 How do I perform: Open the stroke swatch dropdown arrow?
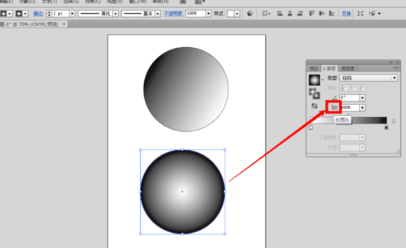pos(25,14)
